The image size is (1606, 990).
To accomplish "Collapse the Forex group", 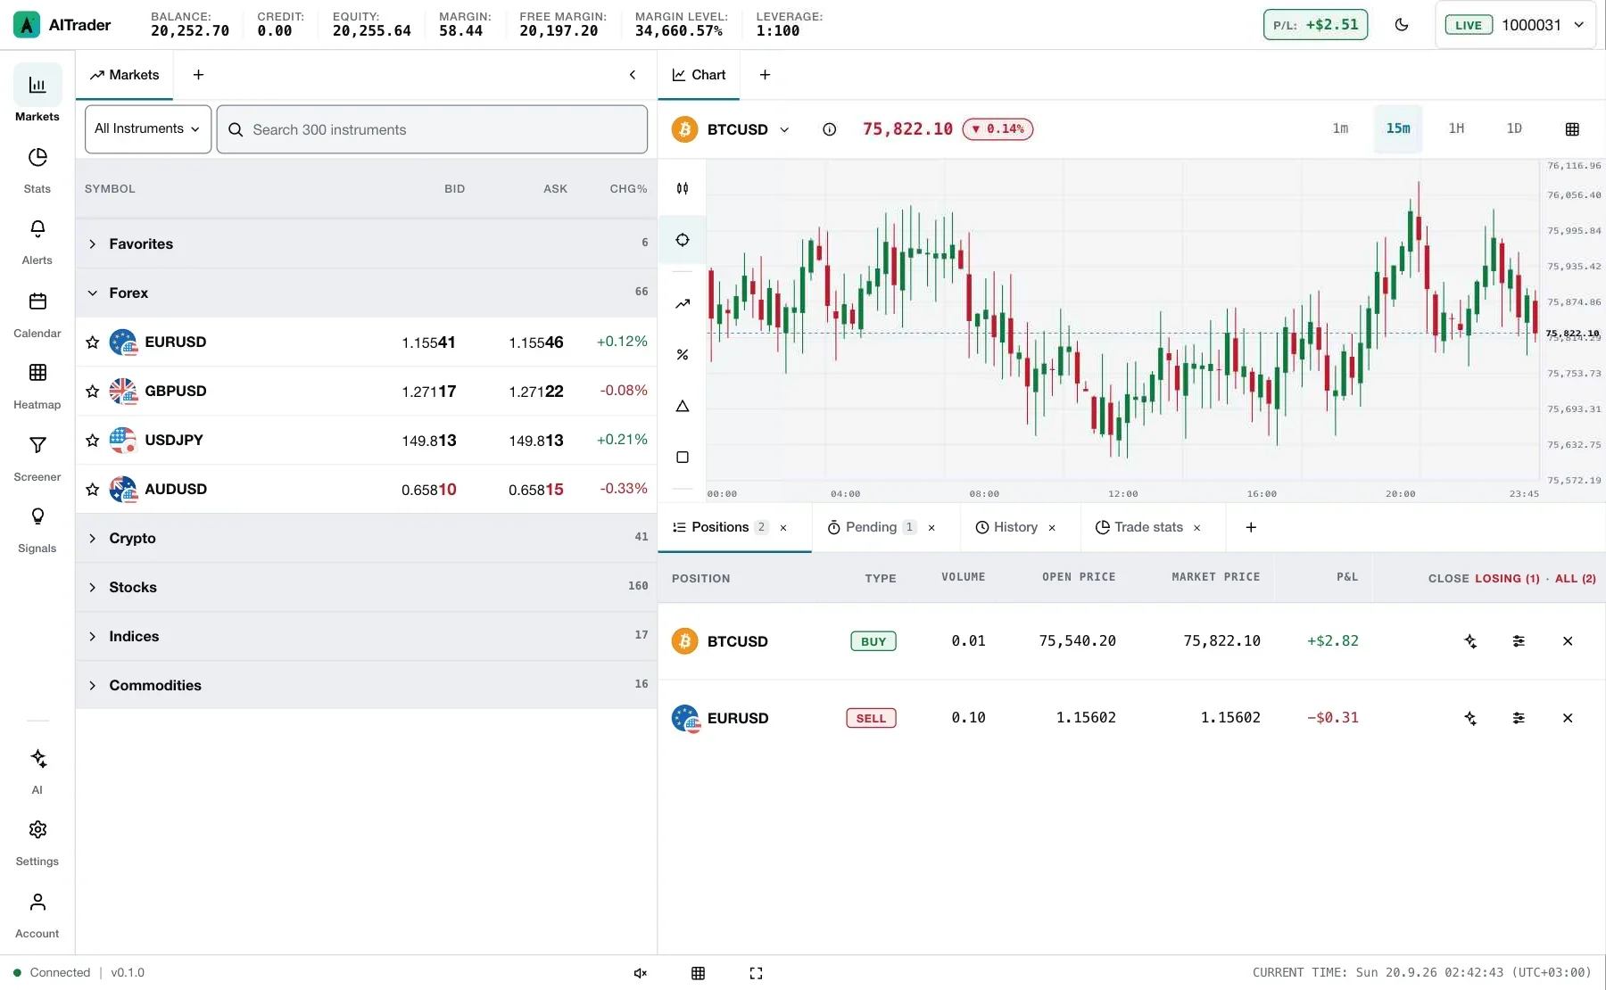I will (x=366, y=293).
